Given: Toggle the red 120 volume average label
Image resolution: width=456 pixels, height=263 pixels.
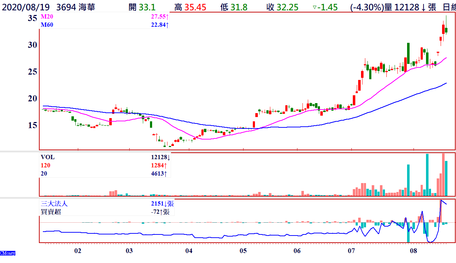Looking at the screenshot, I should (x=45, y=165).
